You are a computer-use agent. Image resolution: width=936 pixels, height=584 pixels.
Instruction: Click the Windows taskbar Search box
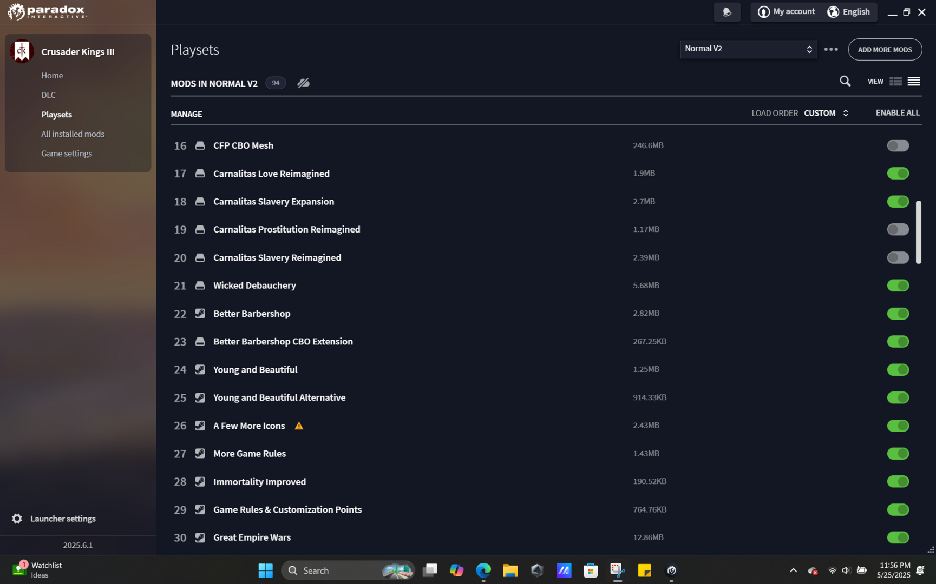tap(348, 570)
